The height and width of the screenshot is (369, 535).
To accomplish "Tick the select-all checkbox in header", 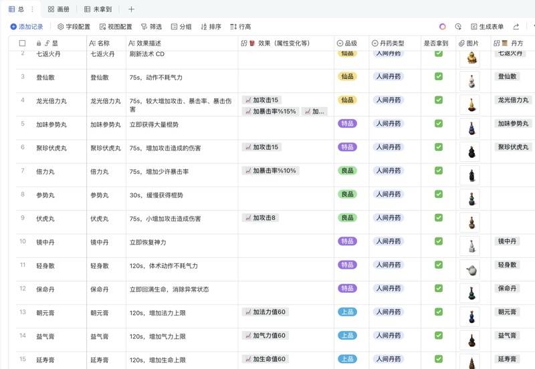I will tap(22, 43).
